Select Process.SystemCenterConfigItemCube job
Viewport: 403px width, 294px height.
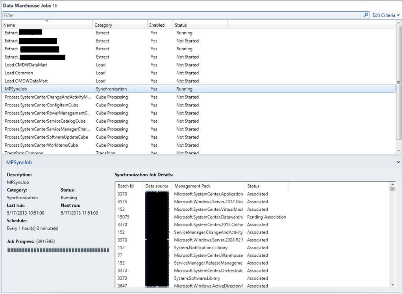click(41, 105)
